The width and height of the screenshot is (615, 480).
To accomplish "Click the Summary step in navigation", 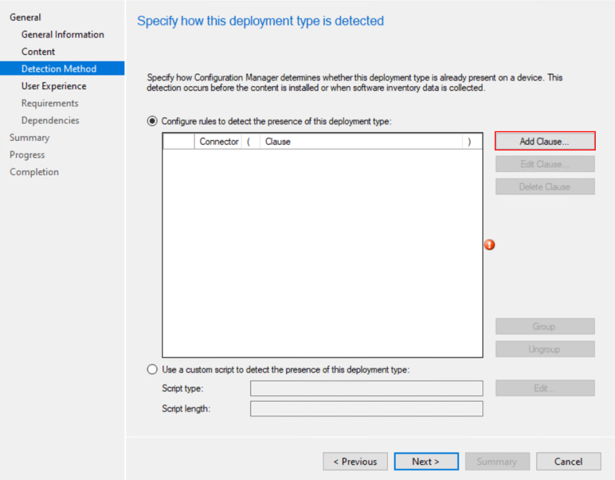I will tap(29, 138).
